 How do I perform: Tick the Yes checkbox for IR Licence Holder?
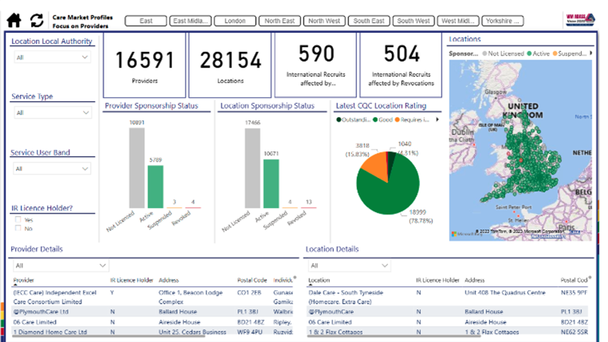coord(18,219)
